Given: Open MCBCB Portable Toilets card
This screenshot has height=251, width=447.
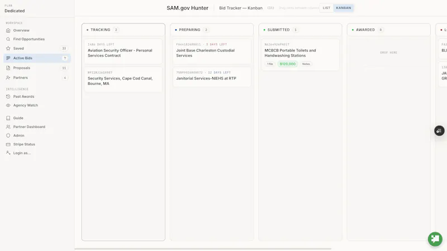Looking at the screenshot, I should (x=300, y=55).
